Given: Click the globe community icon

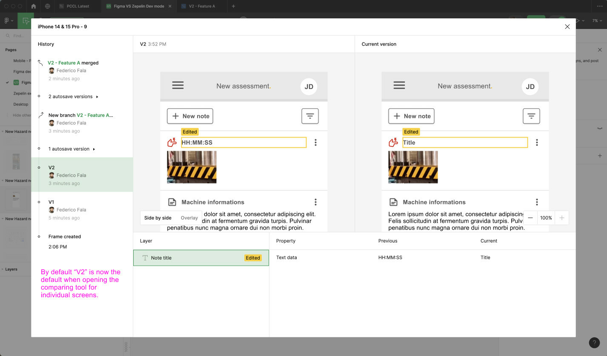Looking at the screenshot, I should click(x=47, y=6).
